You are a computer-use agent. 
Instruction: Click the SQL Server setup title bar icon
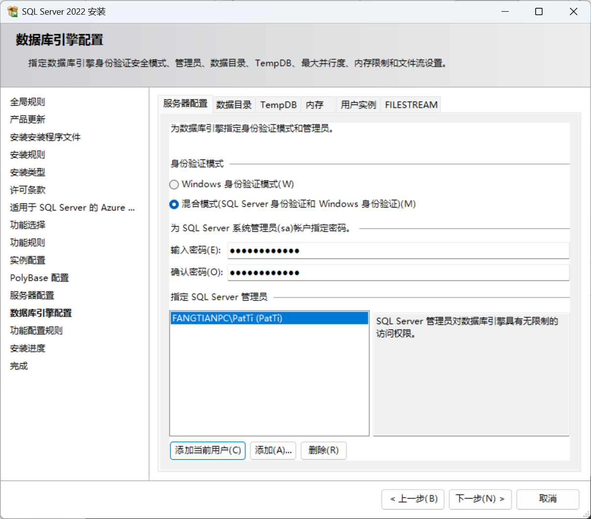click(x=13, y=11)
